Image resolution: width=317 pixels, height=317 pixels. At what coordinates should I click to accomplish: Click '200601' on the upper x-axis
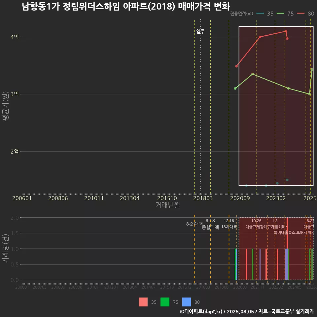[22, 198]
